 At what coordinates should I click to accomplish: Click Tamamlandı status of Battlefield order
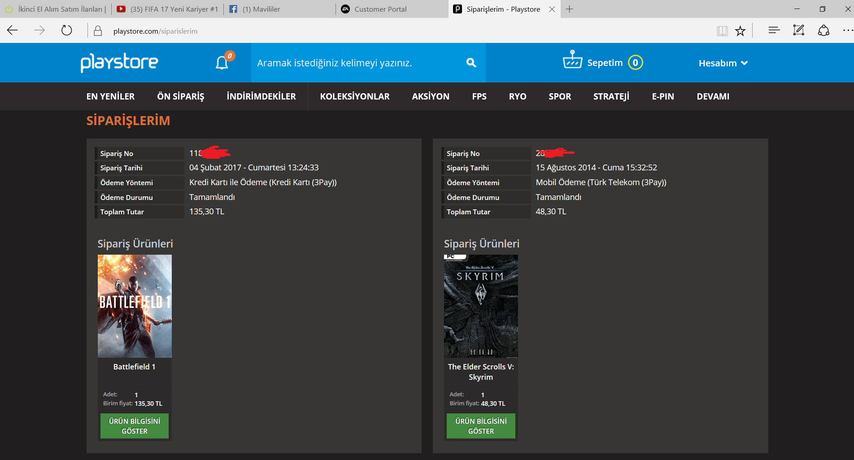tap(212, 197)
